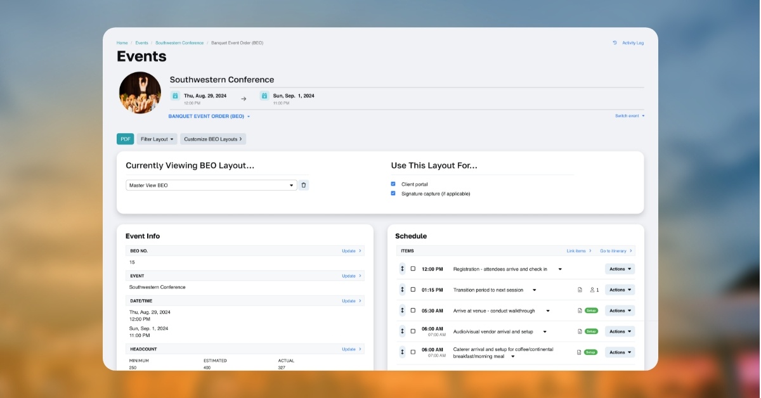761x398 pixels.
Task: Open Banquet Event Order (BEO) menu
Action: (x=209, y=117)
